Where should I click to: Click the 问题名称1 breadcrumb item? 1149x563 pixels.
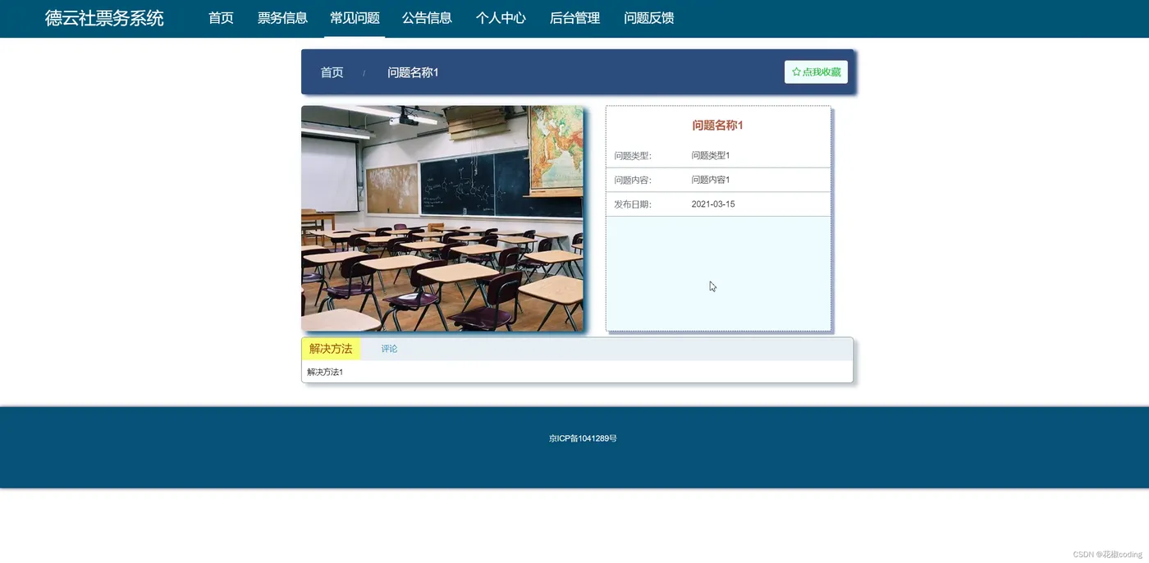pos(413,72)
